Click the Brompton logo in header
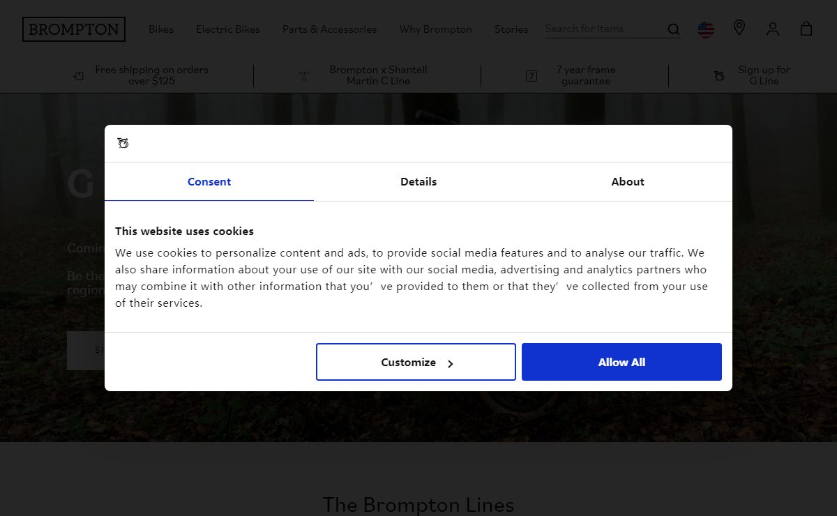 click(74, 29)
